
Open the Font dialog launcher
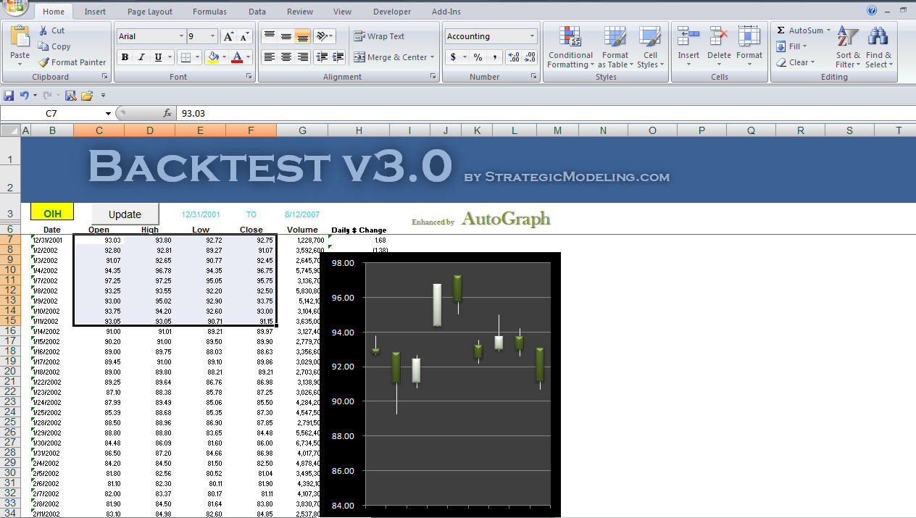click(249, 76)
